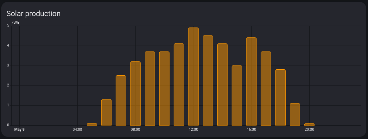Click the kWh unit label

[16, 23]
